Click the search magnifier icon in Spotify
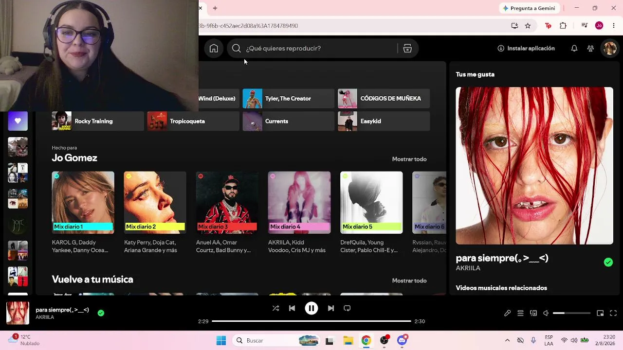Viewport: 623px width, 350px height. [x=237, y=48]
